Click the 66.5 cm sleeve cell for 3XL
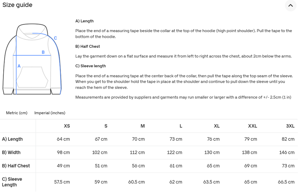Image resolution: width=298 pixels, height=192 pixels. [x=286, y=182]
